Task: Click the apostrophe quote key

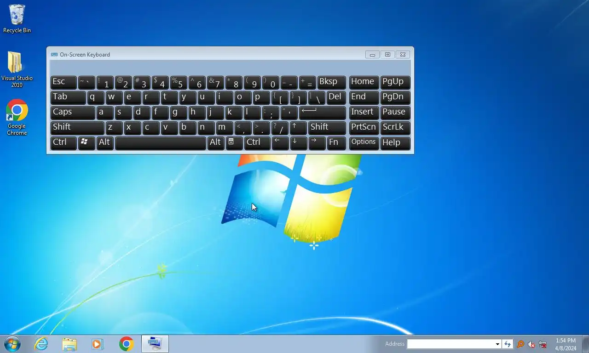Action: point(289,112)
